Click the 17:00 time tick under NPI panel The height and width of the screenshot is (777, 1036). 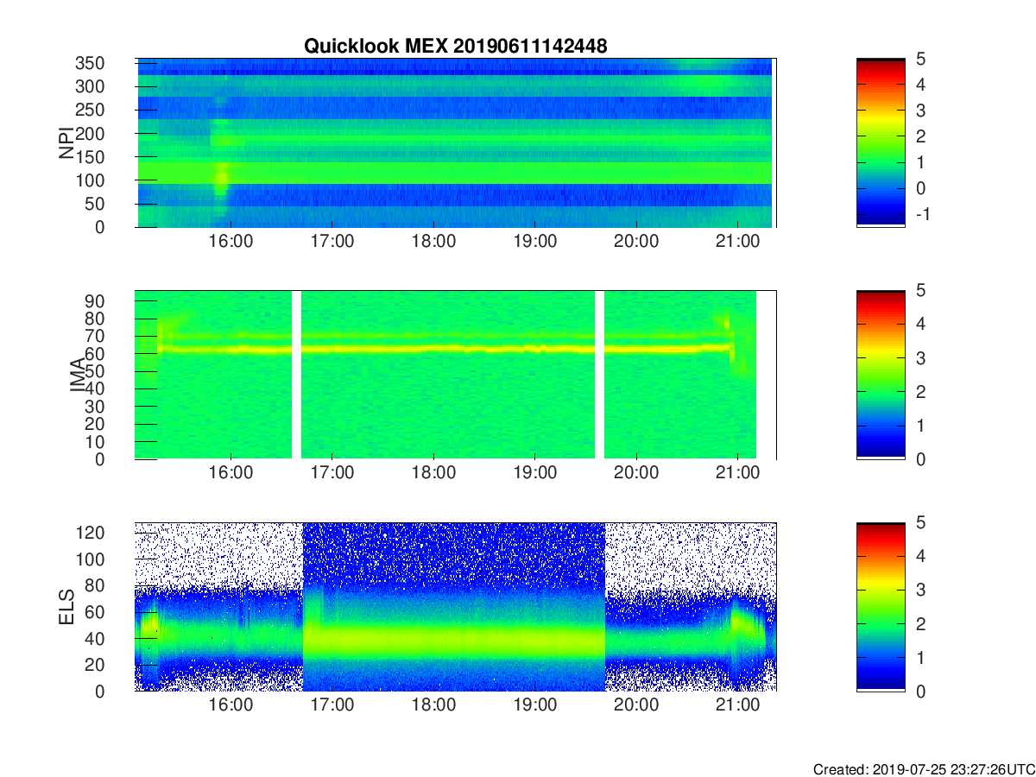tap(332, 242)
